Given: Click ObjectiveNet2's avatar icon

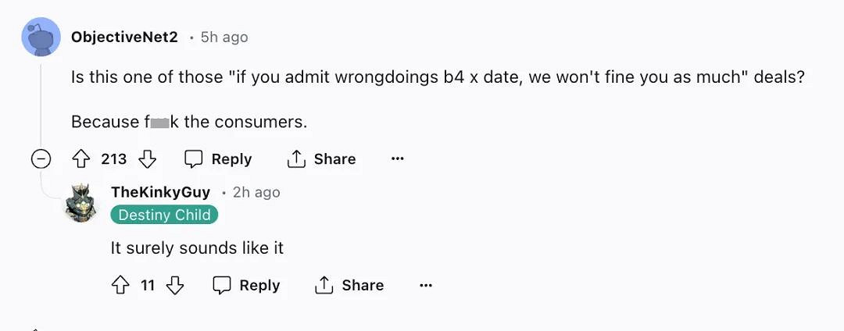Looking at the screenshot, I should pos(41,37).
